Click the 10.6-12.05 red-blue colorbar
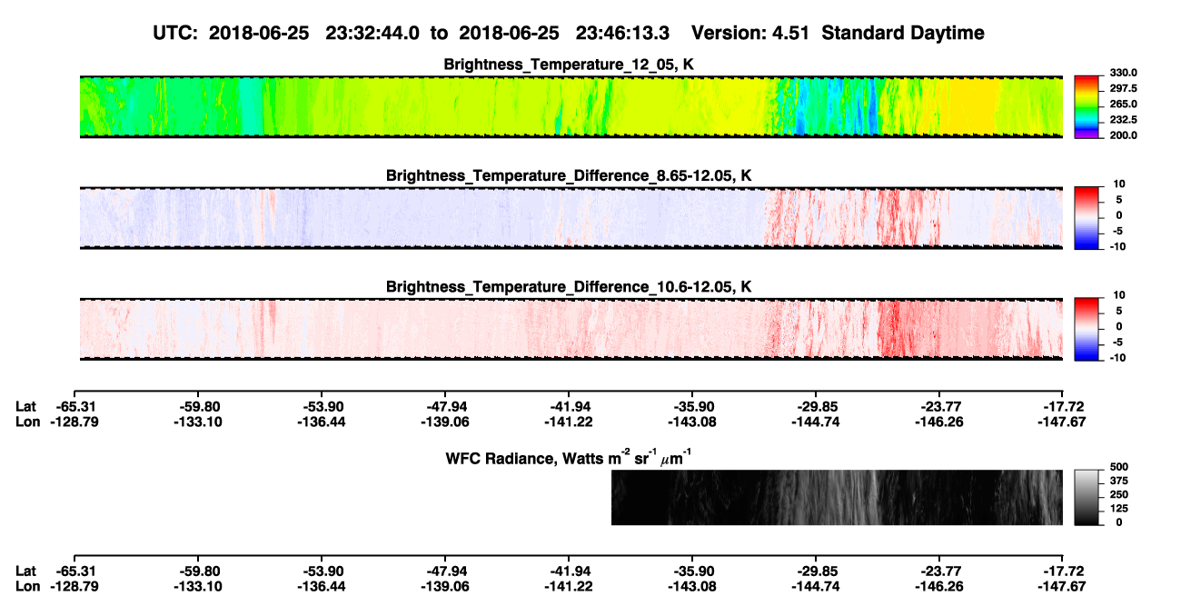Image resolution: width=1181 pixels, height=606 pixels. pos(1087,329)
